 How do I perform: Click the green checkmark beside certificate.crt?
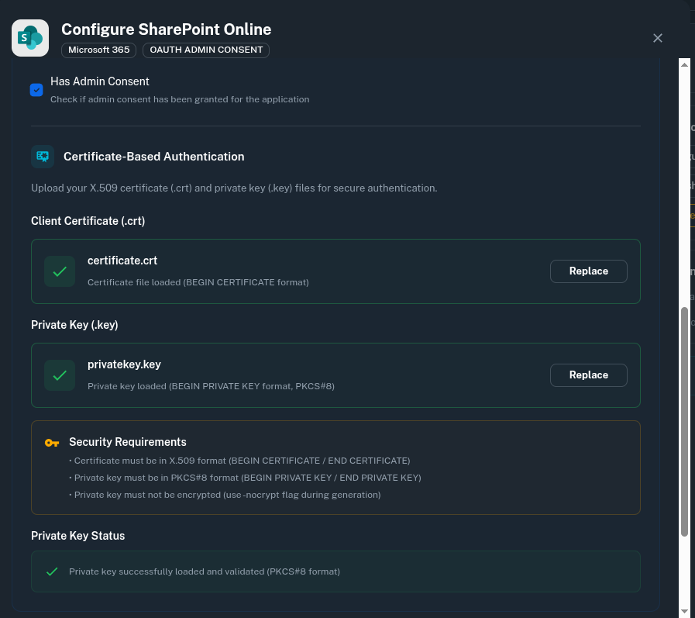[60, 271]
